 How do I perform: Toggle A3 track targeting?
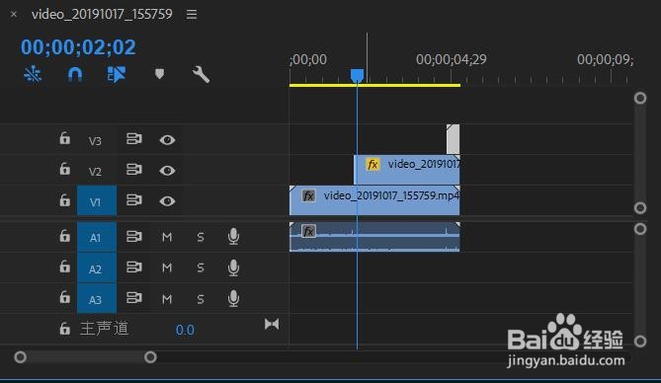click(x=97, y=299)
